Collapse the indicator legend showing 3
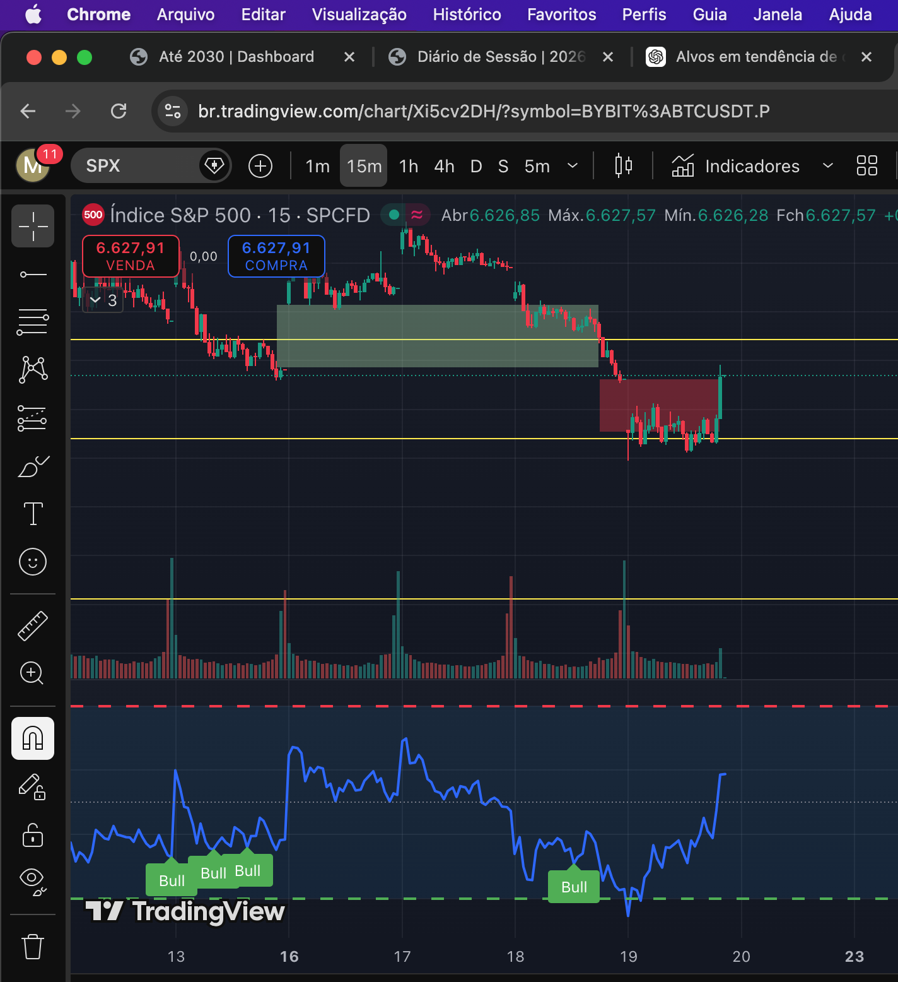 (96, 300)
